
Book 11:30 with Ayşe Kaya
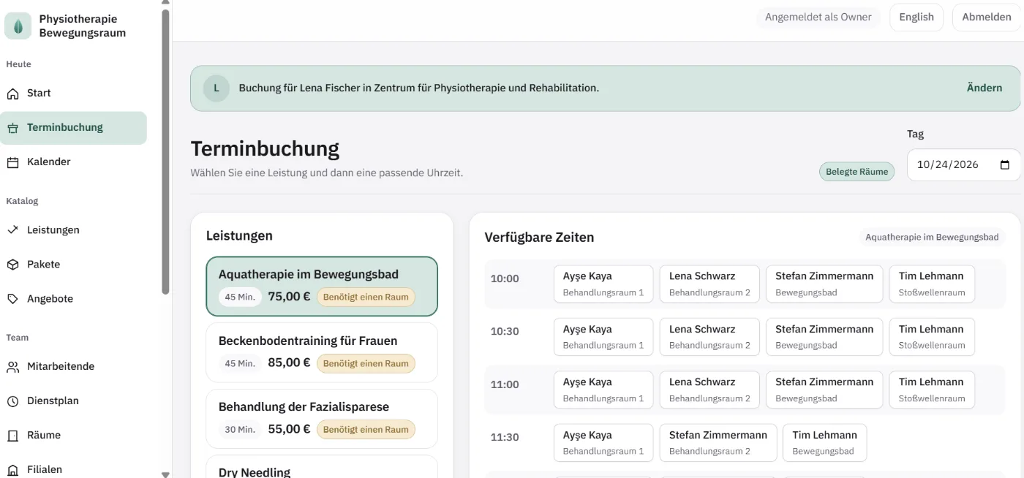[603, 443]
